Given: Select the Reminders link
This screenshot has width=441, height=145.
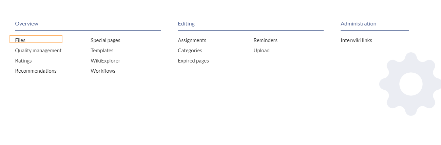Looking at the screenshot, I should [266, 40].
